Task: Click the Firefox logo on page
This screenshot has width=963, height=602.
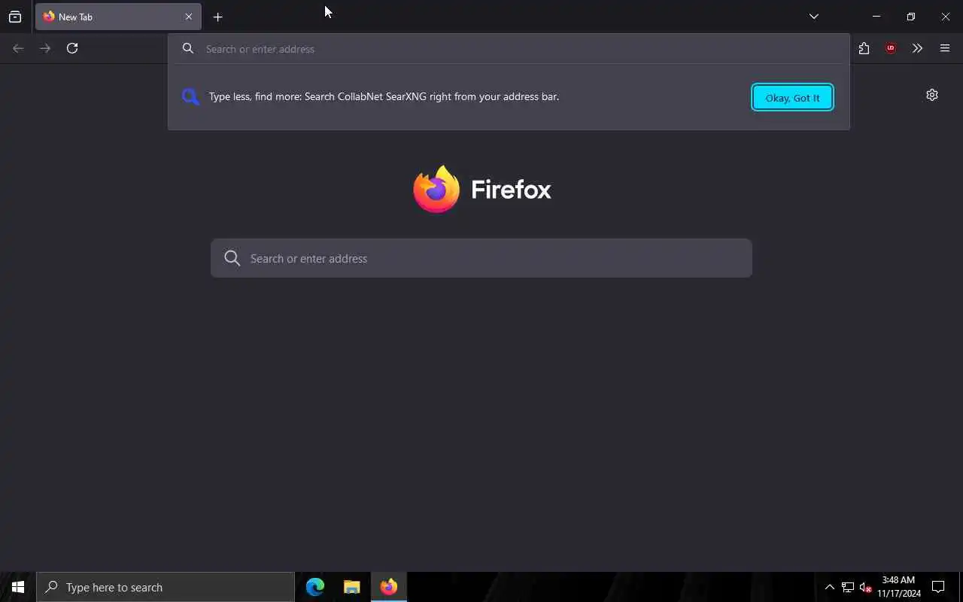Action: pyautogui.click(x=482, y=189)
